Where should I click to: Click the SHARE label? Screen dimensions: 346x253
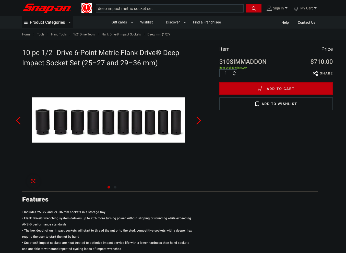(x=326, y=73)
